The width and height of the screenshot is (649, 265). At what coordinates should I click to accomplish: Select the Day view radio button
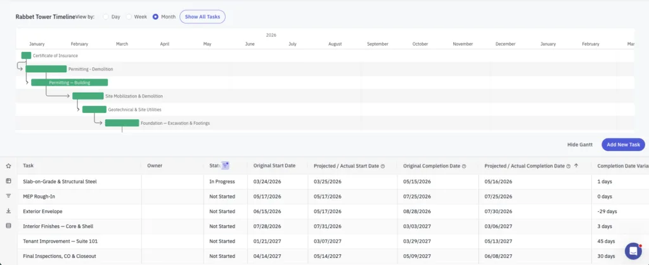[106, 17]
